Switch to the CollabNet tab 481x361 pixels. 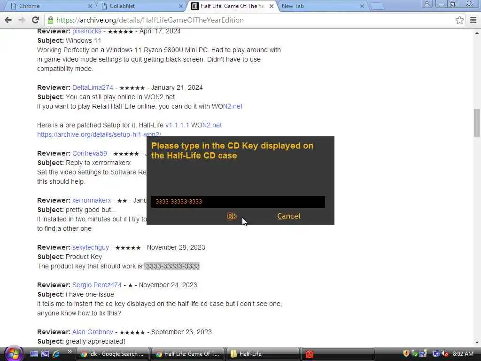[141, 6]
